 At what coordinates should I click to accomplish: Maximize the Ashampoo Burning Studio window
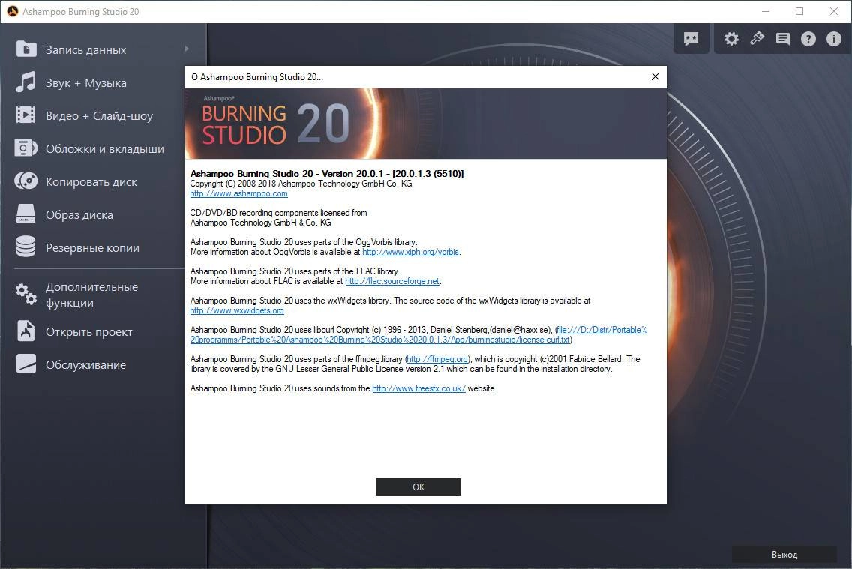pyautogui.click(x=799, y=11)
